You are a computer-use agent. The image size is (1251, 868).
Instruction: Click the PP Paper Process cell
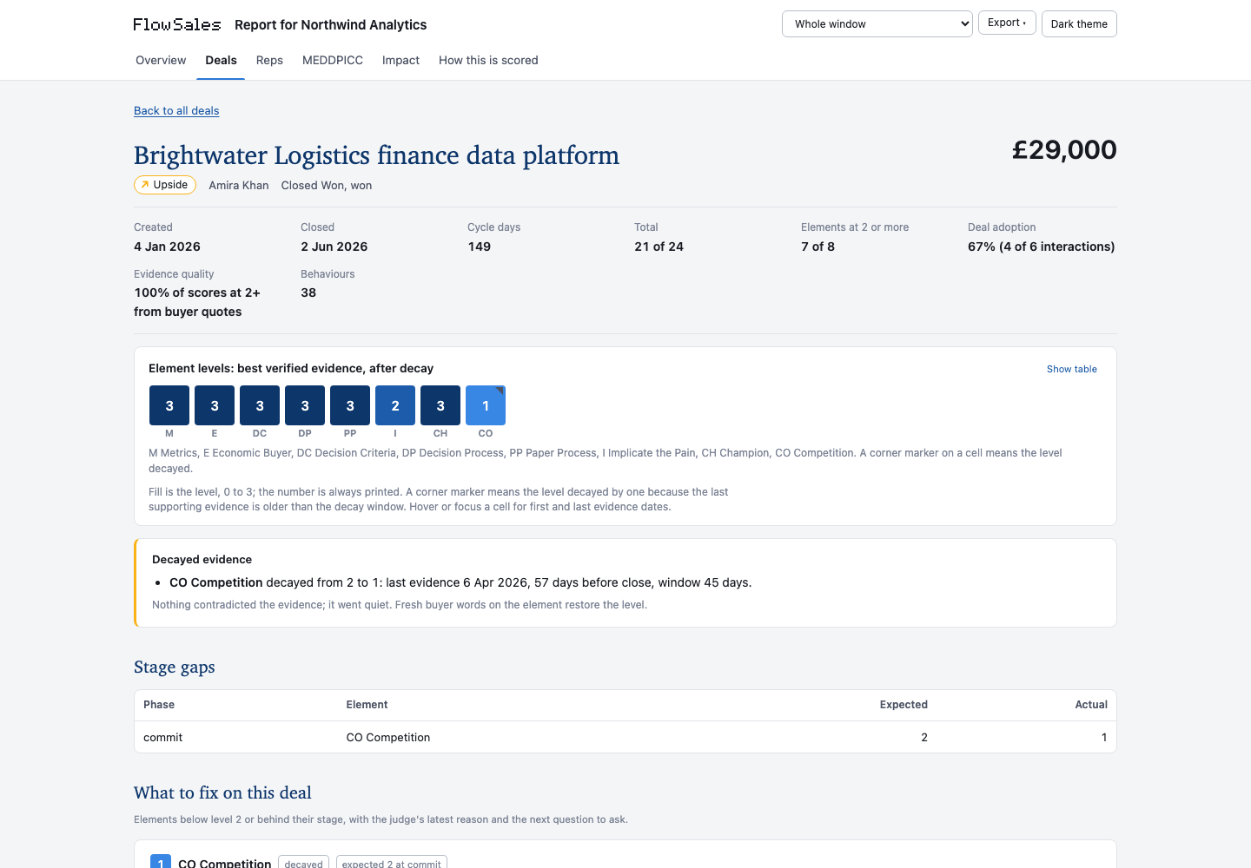(x=350, y=405)
